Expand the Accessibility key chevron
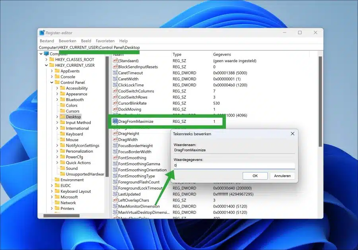Image resolution: width=358 pixels, height=250 pixels. coord(57,88)
